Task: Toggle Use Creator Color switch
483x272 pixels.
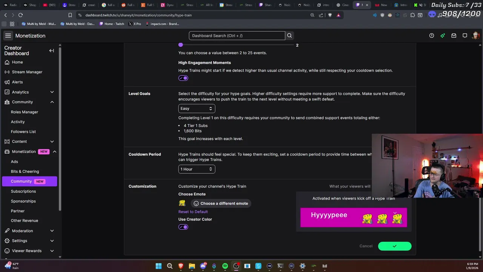Action: (x=183, y=227)
